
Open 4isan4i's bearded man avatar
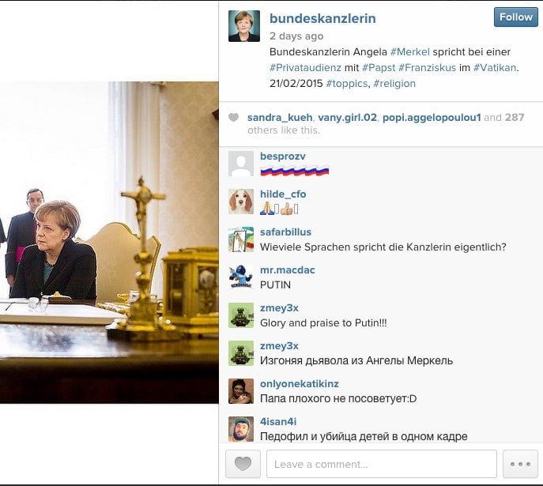(x=241, y=429)
